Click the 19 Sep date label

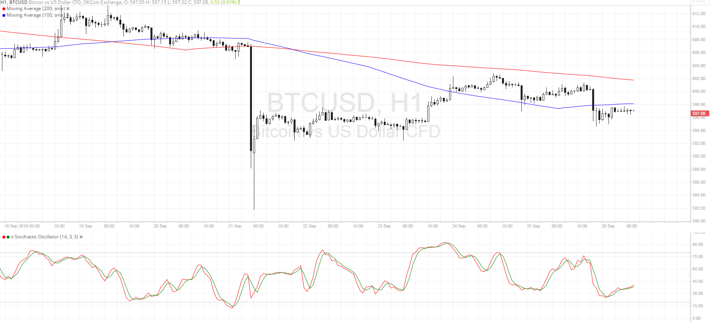click(86, 226)
